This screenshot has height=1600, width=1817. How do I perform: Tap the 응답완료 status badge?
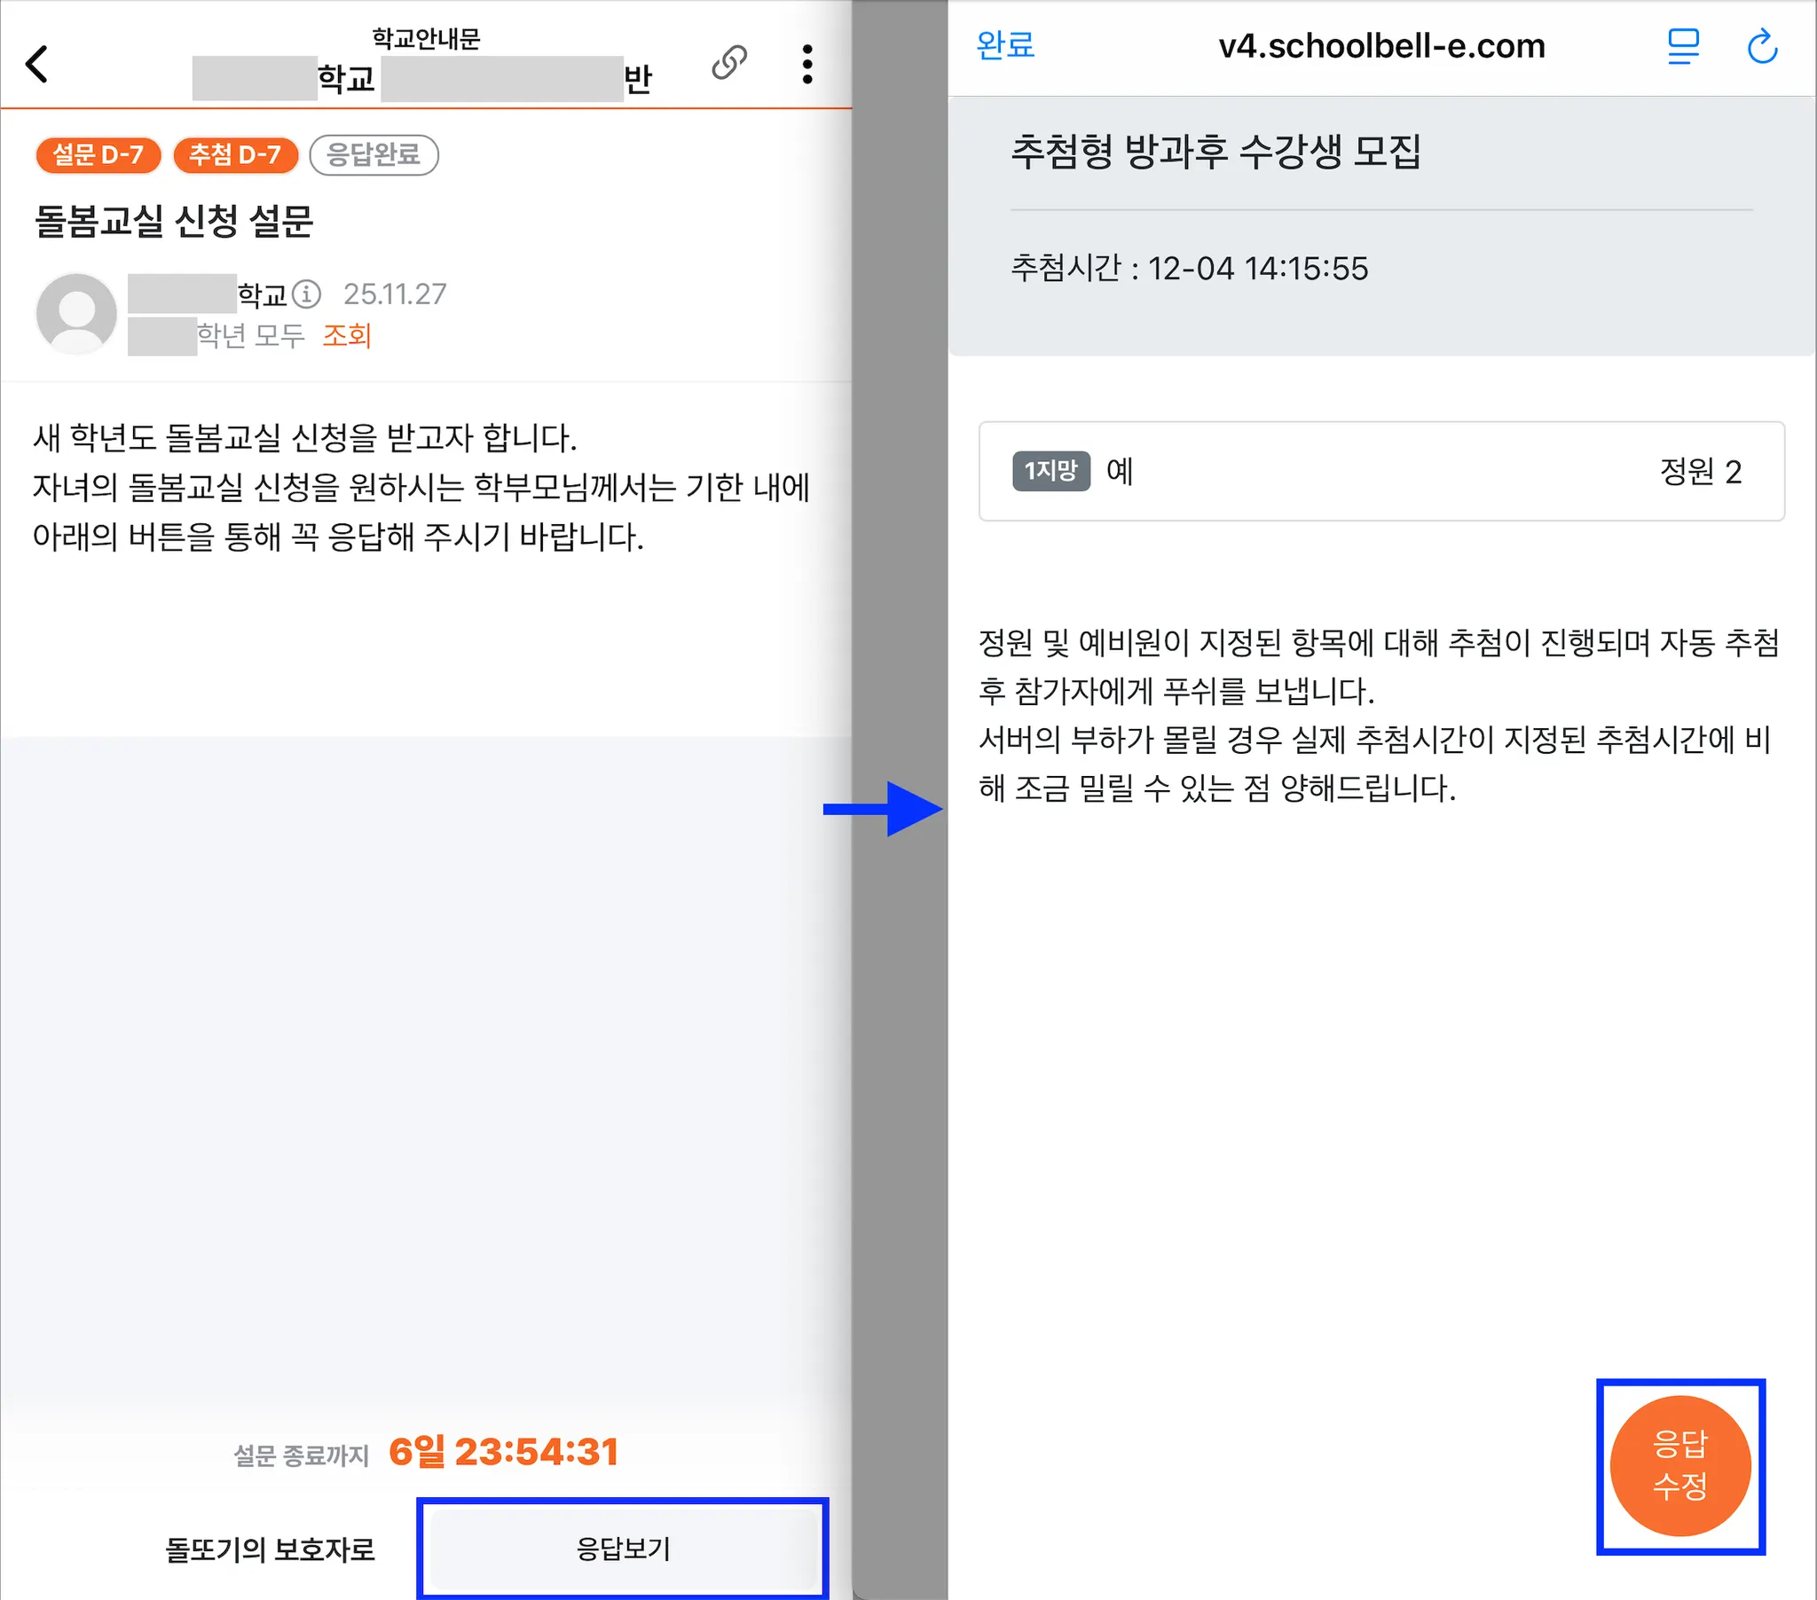coord(374,154)
